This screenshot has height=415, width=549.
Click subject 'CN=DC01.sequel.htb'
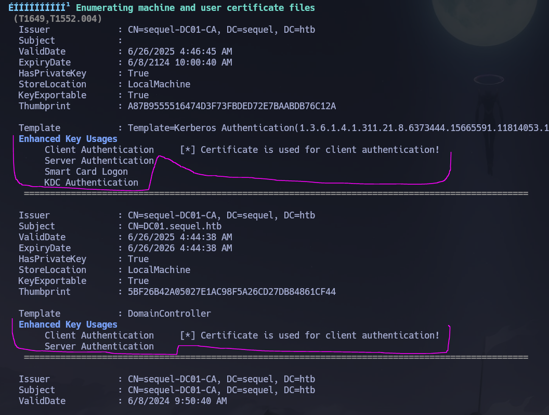pos(174,226)
